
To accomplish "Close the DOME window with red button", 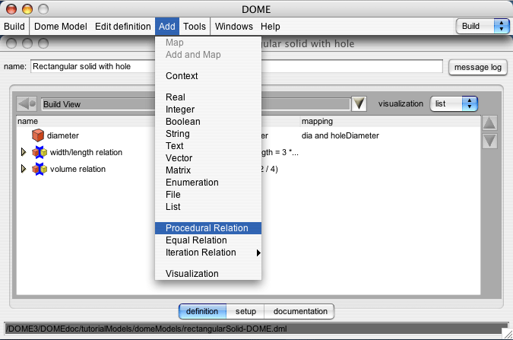I will [11, 9].
